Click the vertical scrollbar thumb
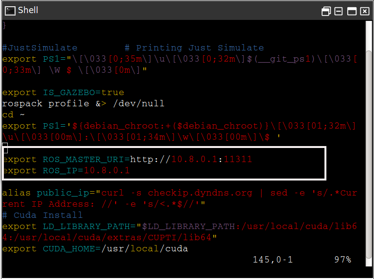The height and width of the screenshot is (279, 374). point(369,154)
